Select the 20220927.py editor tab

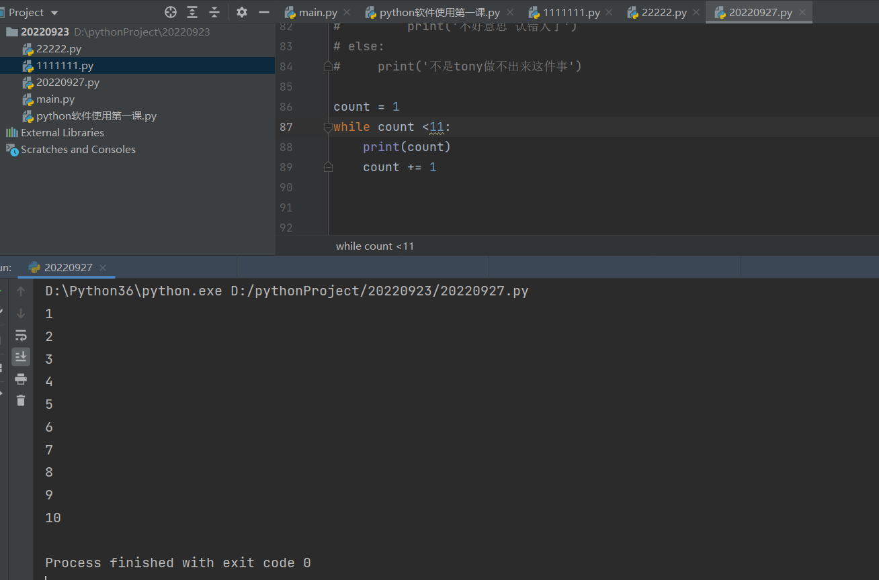point(760,13)
